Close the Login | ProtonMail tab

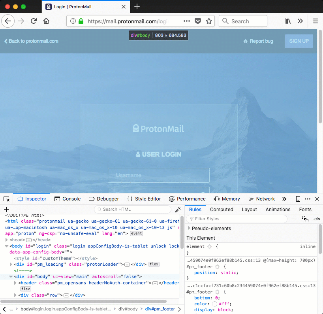(123, 7)
